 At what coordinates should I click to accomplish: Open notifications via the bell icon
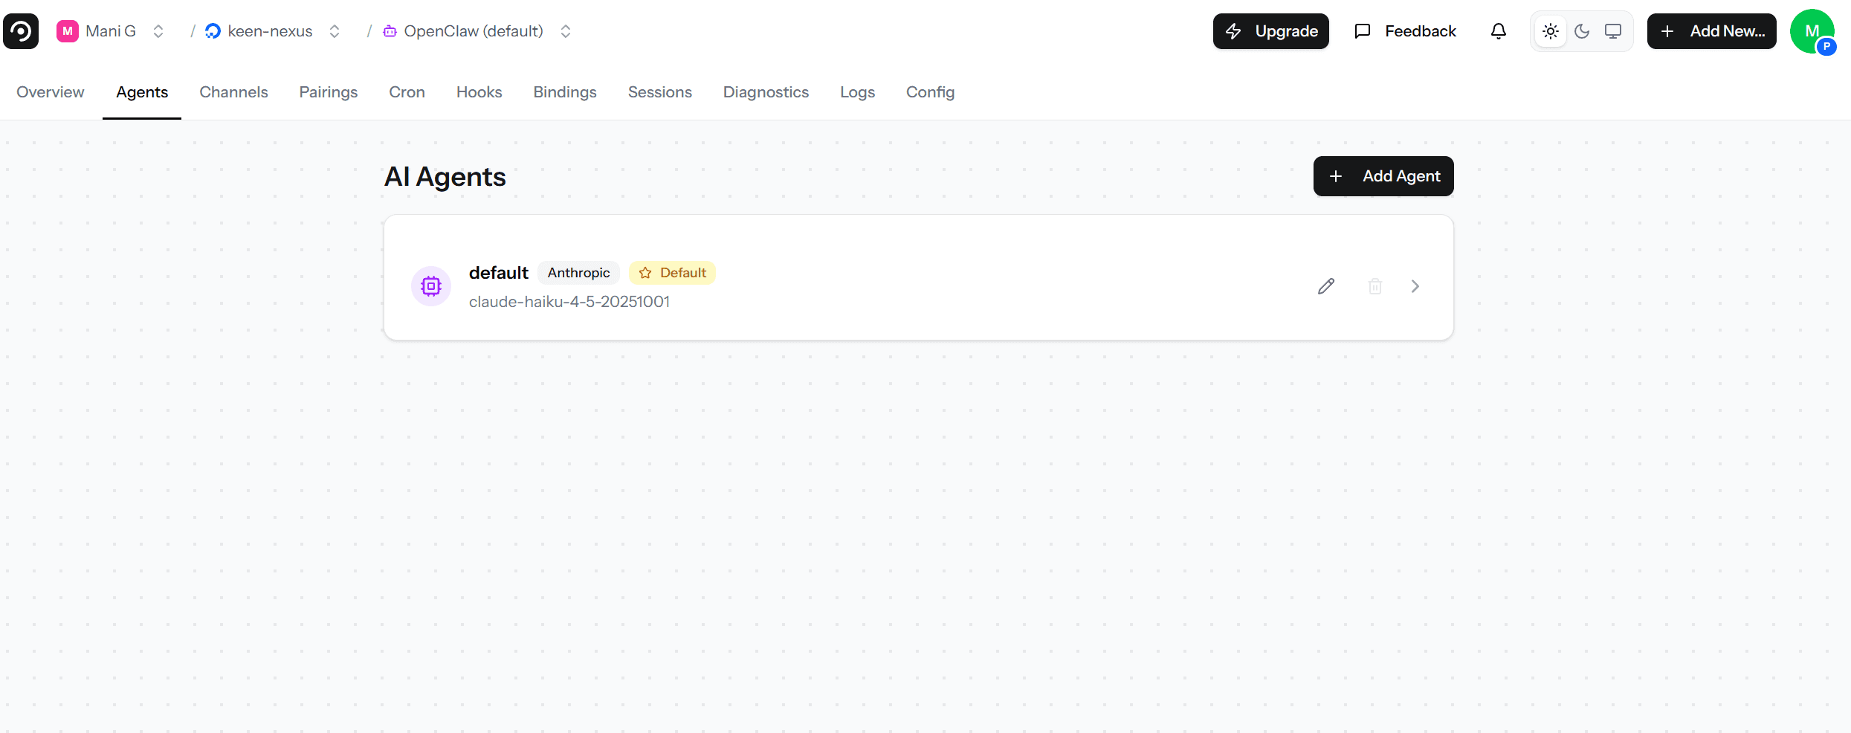pyautogui.click(x=1498, y=31)
